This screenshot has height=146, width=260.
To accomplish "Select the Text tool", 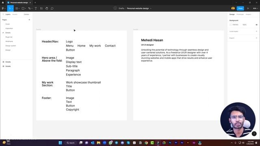I will (36, 8).
